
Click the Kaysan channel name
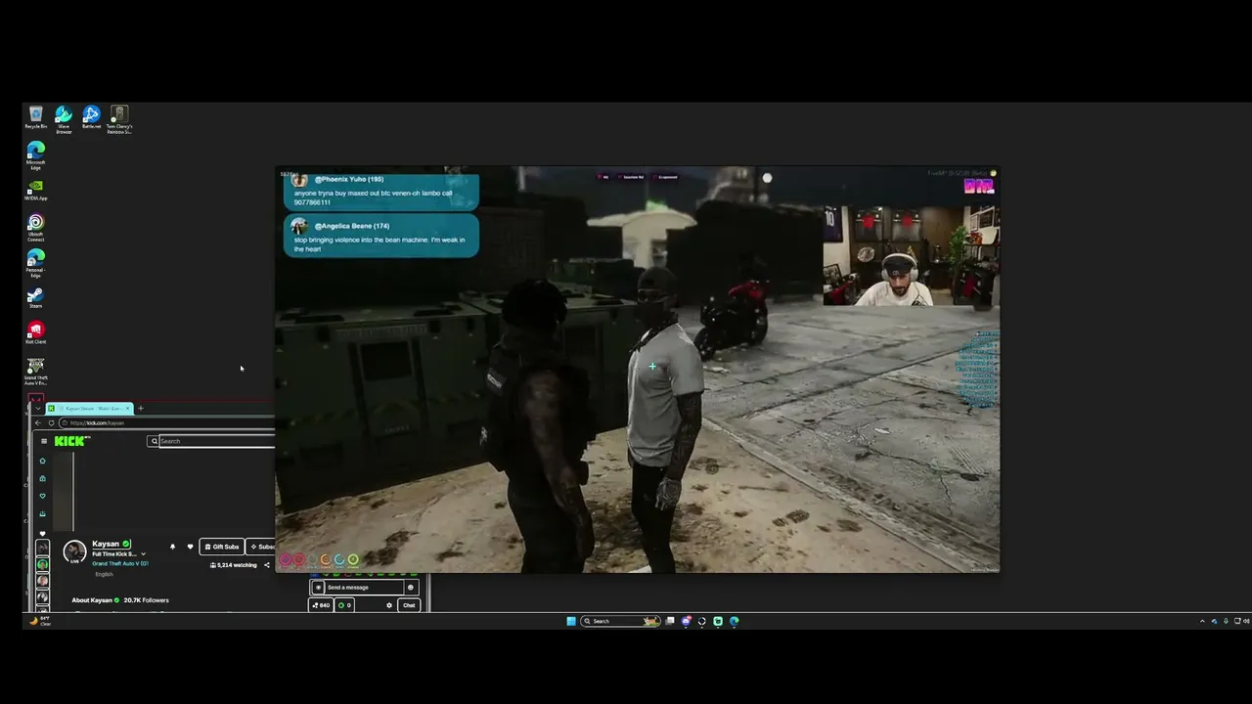click(106, 544)
